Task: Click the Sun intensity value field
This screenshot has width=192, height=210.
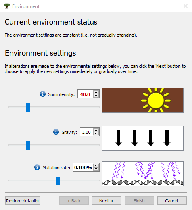Action: coord(86,94)
